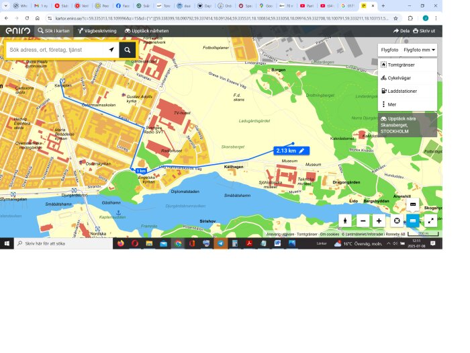Click the Karlaplan metro station marker

pos(62,81)
